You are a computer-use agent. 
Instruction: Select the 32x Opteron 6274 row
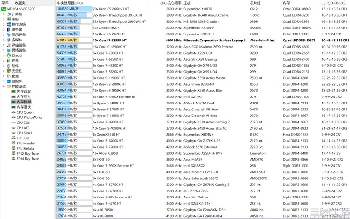(x=203, y=28)
